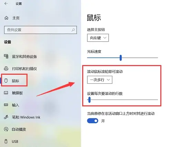
Task: Click the USB drive icon
Action: (6, 141)
